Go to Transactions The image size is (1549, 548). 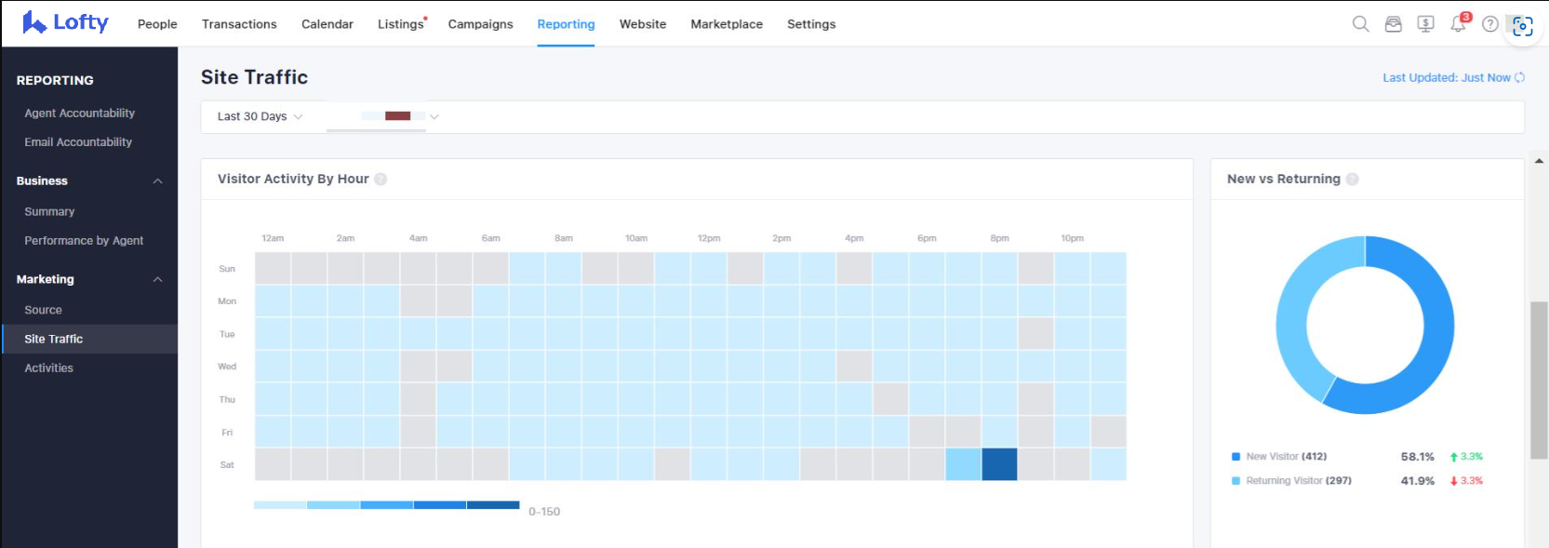click(x=239, y=24)
